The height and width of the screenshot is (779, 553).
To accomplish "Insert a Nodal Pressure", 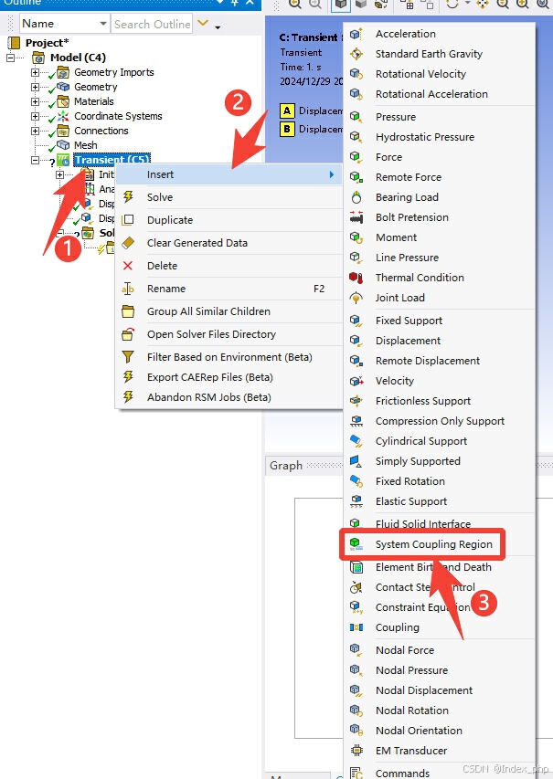I will pyautogui.click(x=440, y=670).
